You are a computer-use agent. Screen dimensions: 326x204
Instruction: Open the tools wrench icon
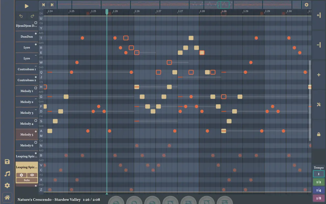tap(319, 105)
